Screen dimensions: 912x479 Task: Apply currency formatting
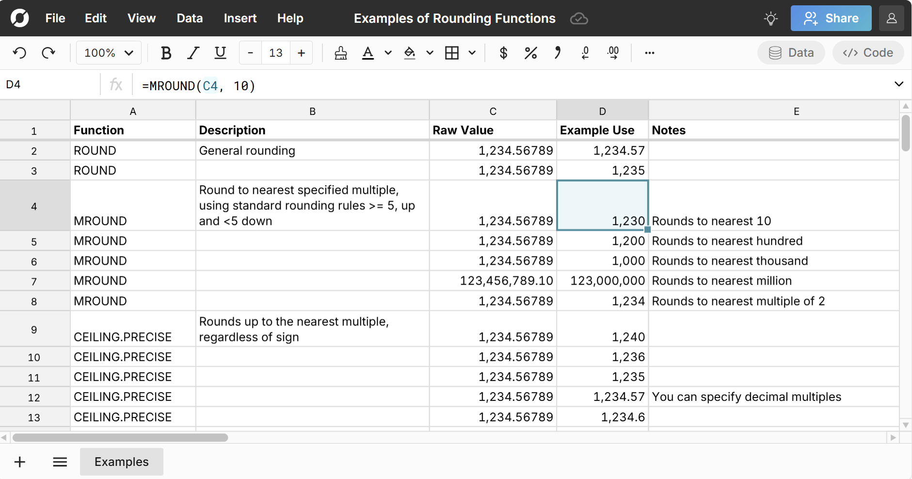[503, 53]
